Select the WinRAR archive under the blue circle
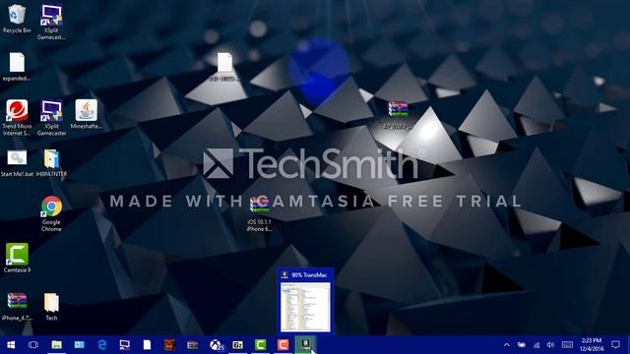 (398, 114)
